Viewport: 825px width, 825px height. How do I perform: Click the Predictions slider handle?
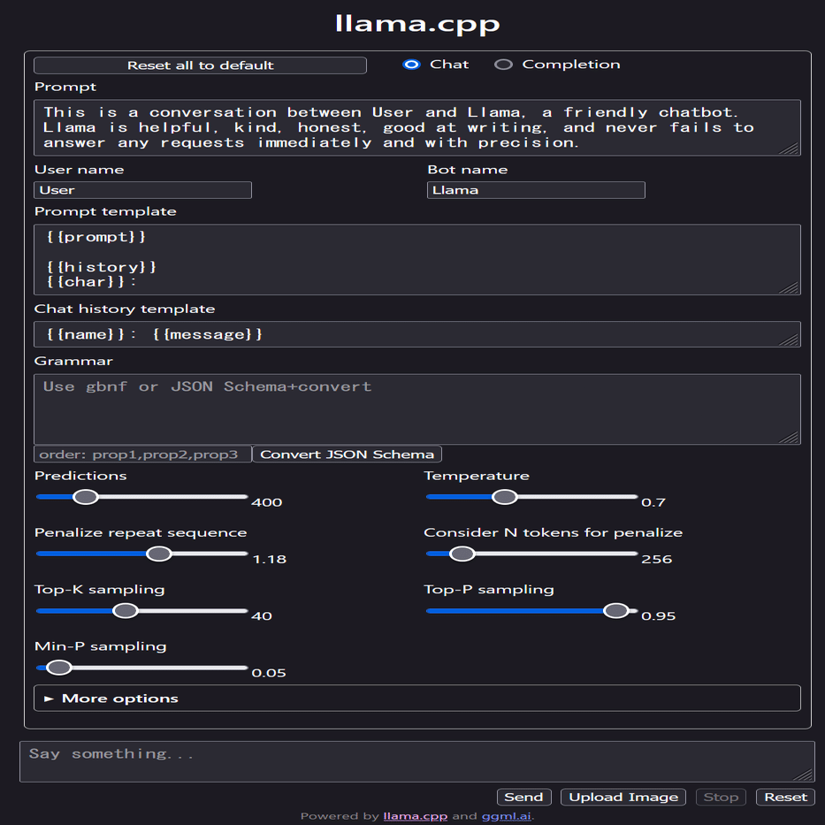click(x=85, y=497)
